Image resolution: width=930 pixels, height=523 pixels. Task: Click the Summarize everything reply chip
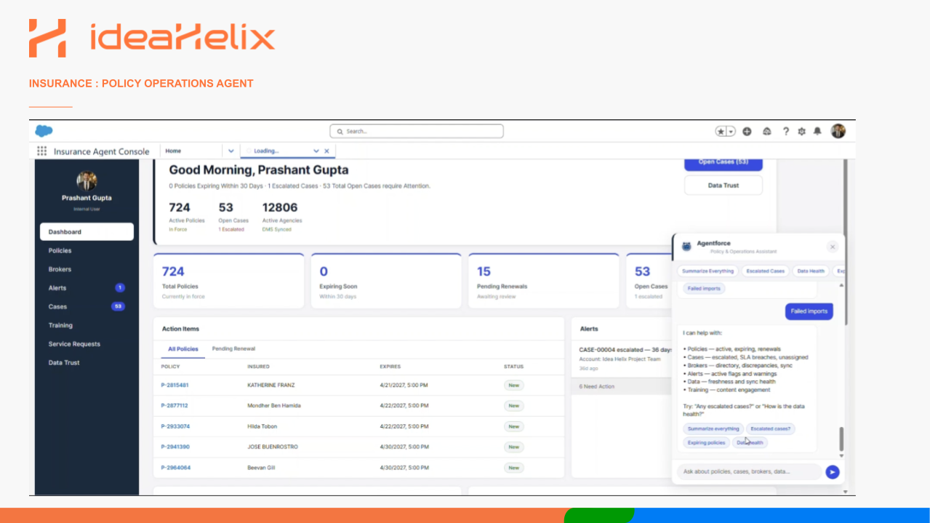[x=713, y=428]
